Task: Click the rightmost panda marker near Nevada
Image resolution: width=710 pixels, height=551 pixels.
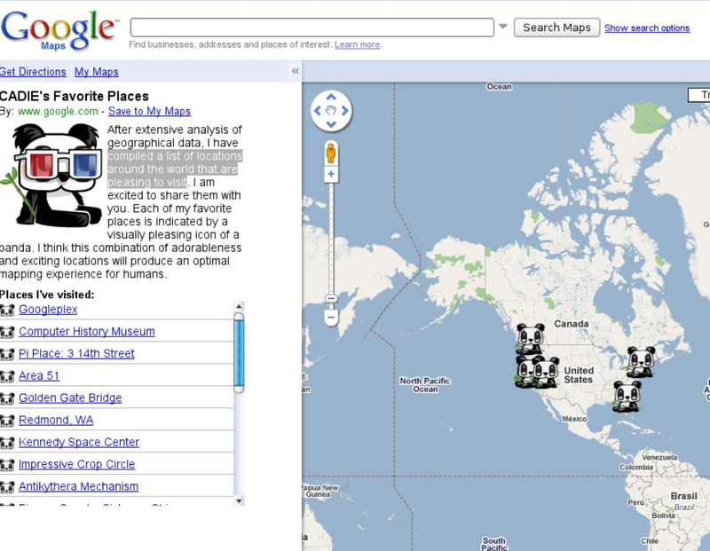Action: (x=546, y=373)
